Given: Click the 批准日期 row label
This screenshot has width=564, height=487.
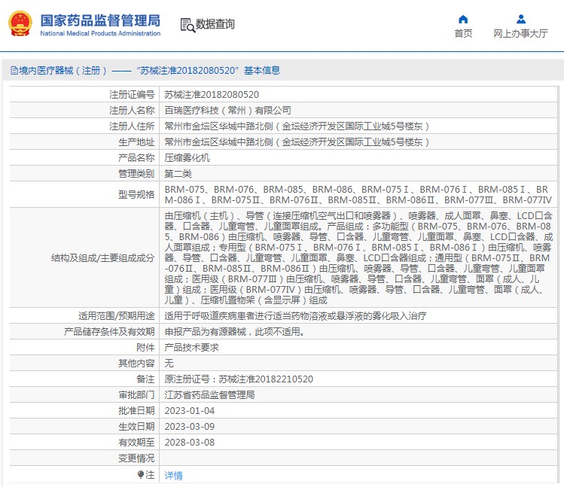Looking at the screenshot, I should tap(136, 411).
